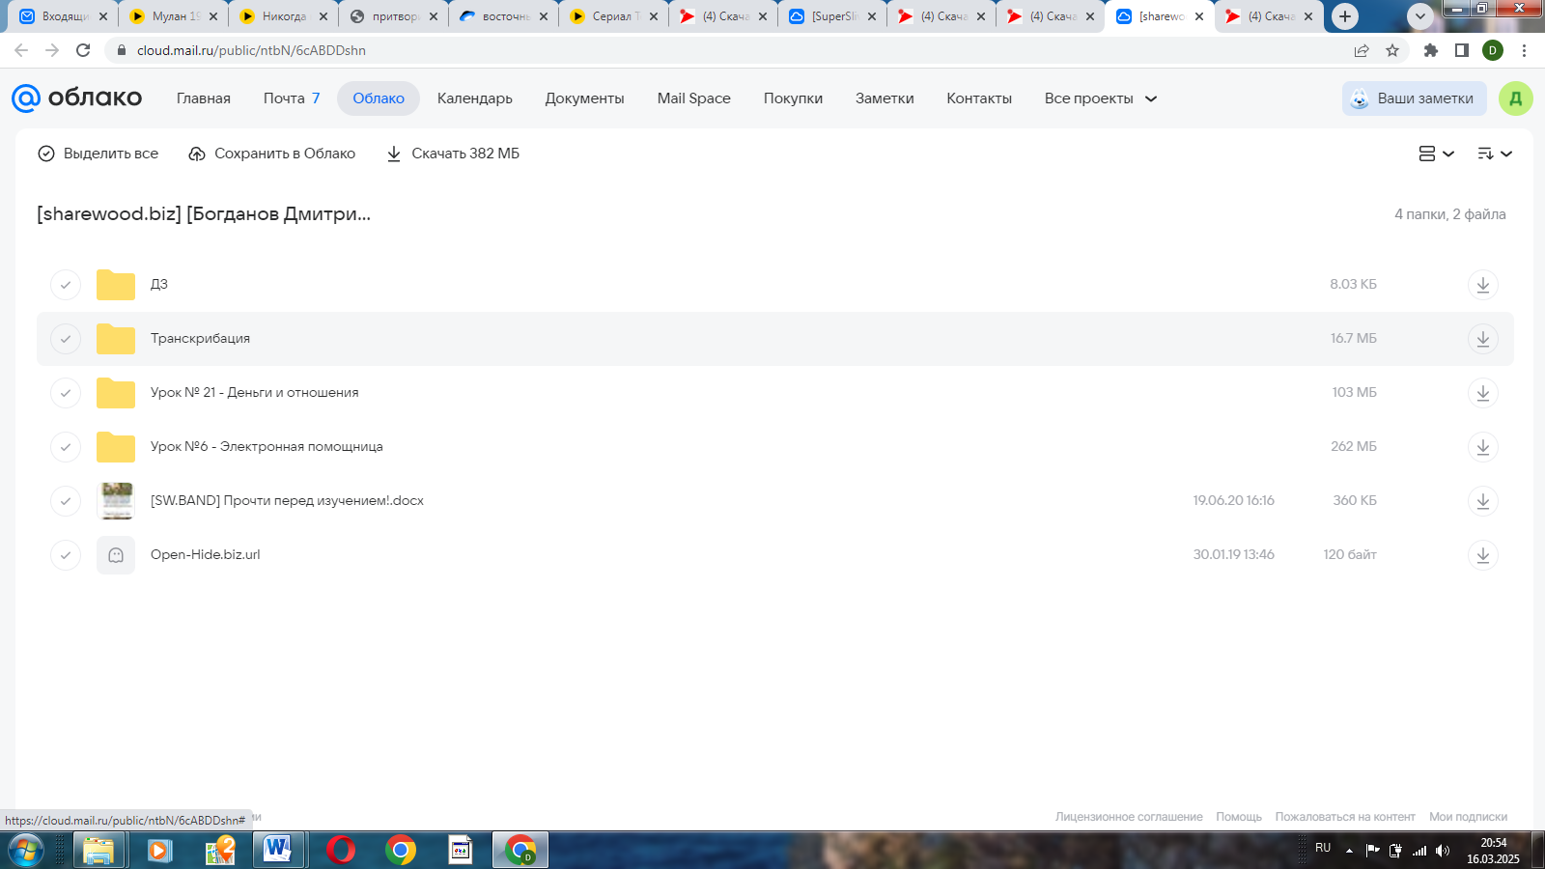
Task: Go to the Календарь menu item
Action: [x=474, y=98]
